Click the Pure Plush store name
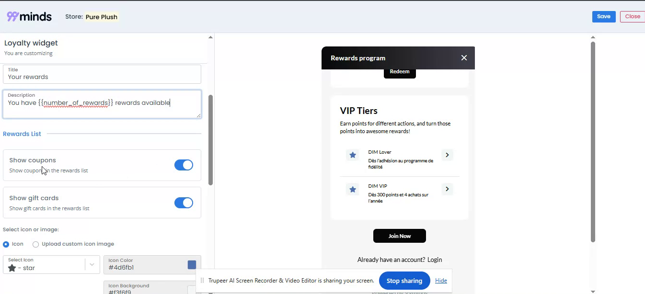Viewport: 645px width, 294px height. 102,17
